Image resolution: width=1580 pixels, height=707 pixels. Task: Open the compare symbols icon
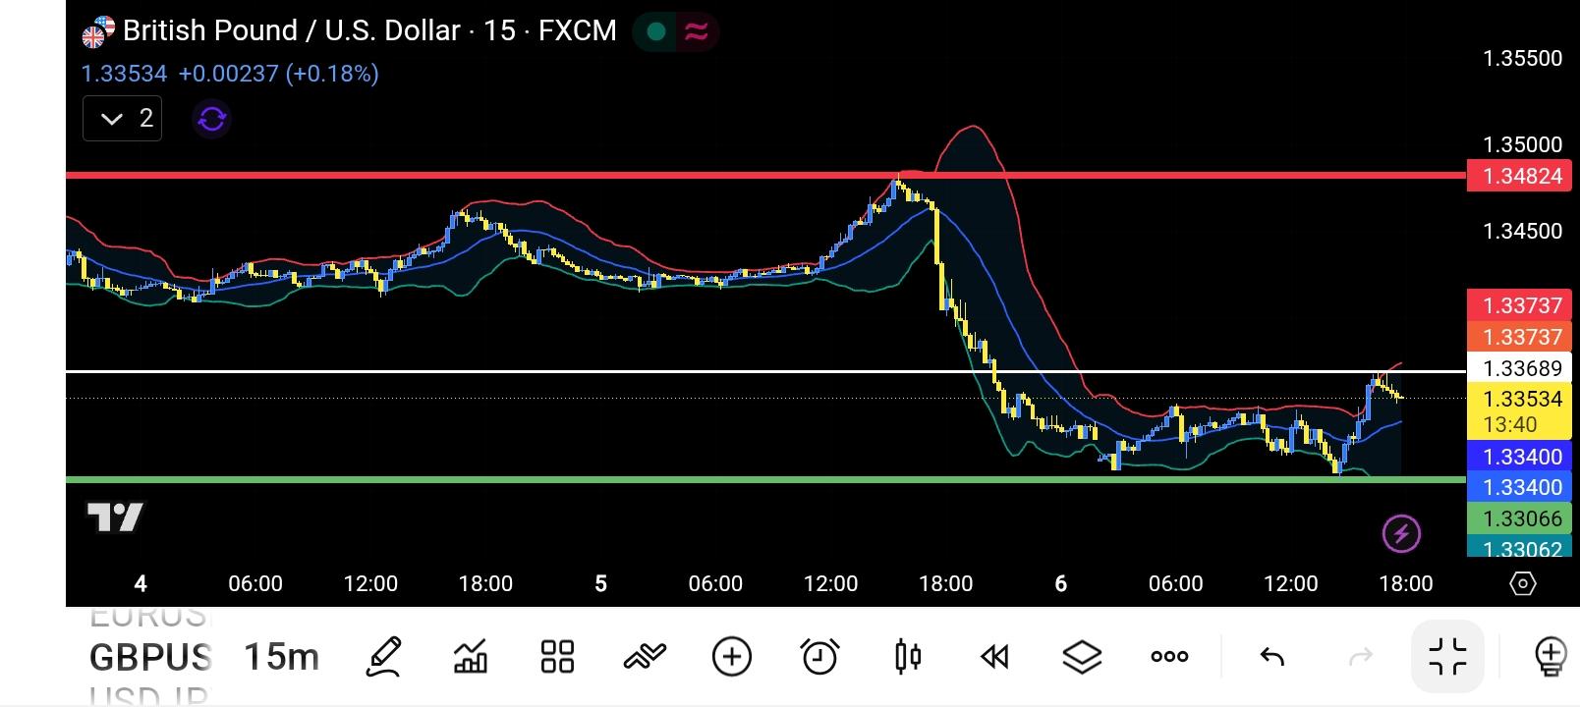pyautogui.click(x=645, y=656)
